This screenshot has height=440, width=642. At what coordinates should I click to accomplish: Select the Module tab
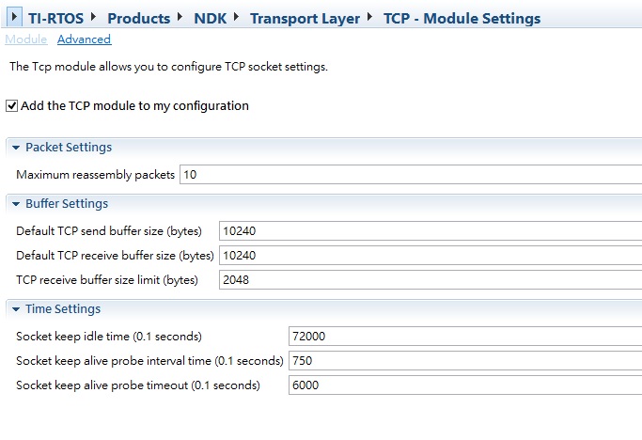tap(26, 39)
